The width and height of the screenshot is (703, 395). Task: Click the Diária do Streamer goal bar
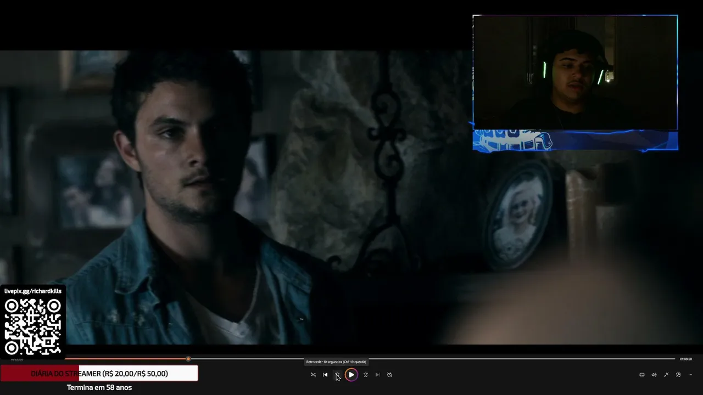click(x=99, y=374)
